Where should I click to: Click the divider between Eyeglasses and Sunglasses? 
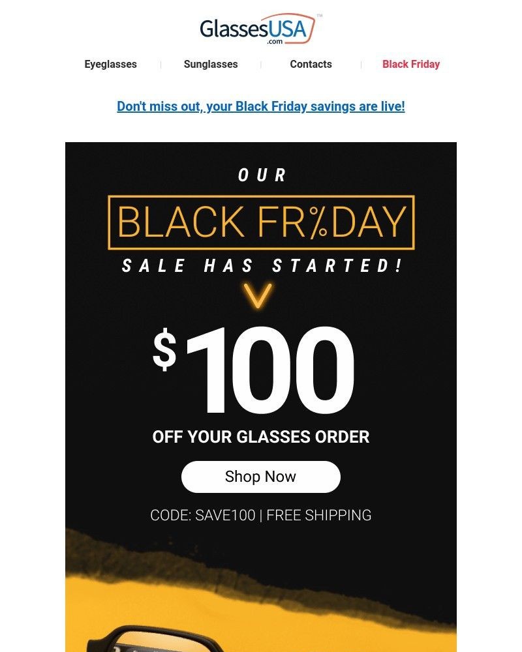coord(160,64)
